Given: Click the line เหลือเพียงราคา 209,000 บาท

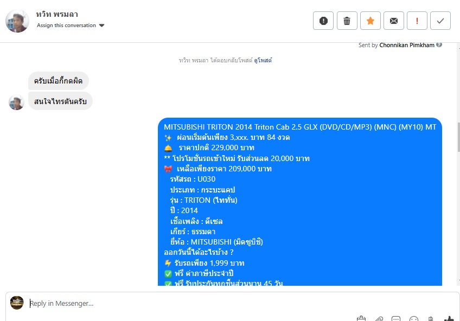Looking at the screenshot, I should point(218,169).
